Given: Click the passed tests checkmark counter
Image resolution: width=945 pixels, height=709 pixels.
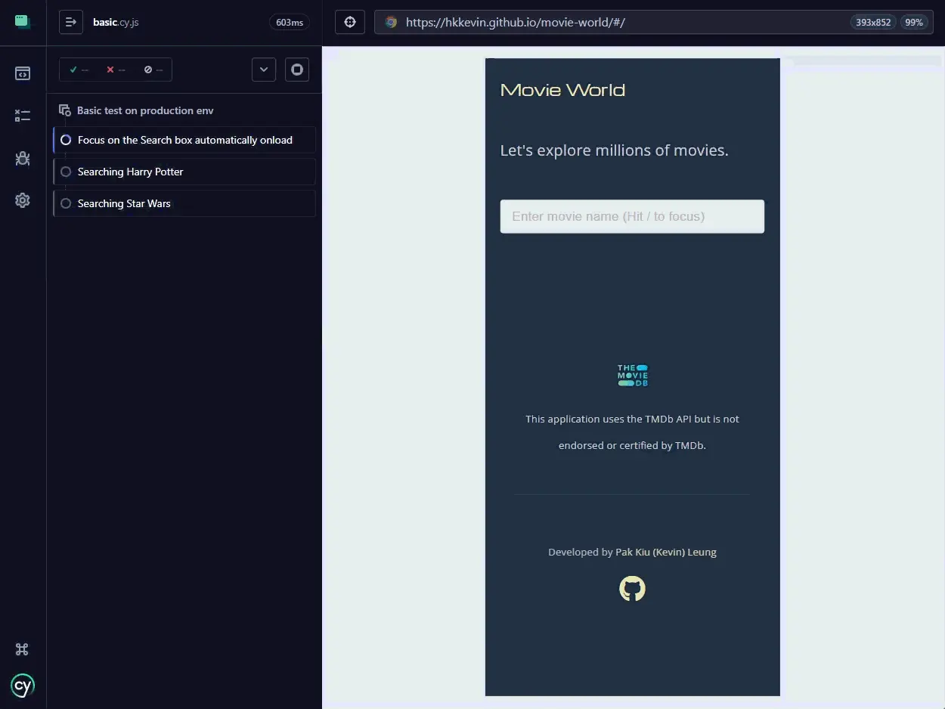Looking at the screenshot, I should pos(78,69).
